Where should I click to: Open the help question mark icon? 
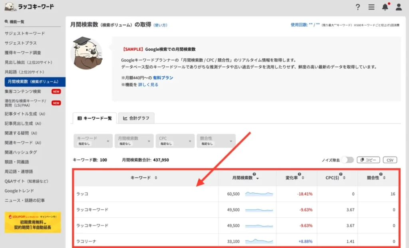[357, 7]
